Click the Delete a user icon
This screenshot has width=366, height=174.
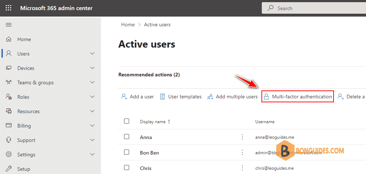point(341,97)
